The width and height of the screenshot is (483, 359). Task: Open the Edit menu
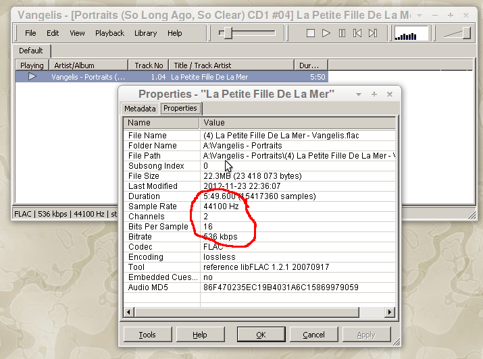(x=53, y=33)
